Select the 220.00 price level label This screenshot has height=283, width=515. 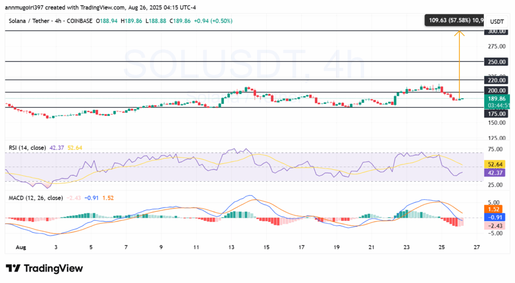click(496, 80)
